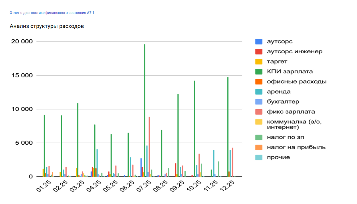
Task: Pick the green КПИ зарплата legend swatch
Action: pyautogui.click(x=259, y=72)
